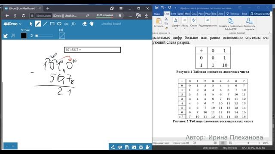The height and width of the screenshot is (154, 275).
Task: Open the black Stroke color swatch
Action: pos(24,36)
